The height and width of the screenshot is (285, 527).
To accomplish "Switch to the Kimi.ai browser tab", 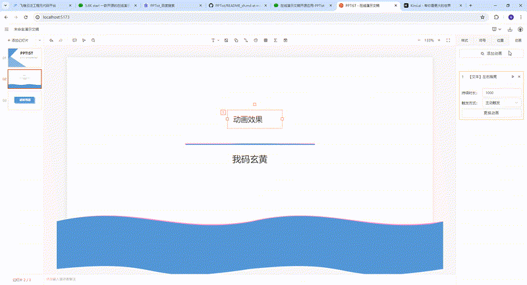I will point(433,6).
